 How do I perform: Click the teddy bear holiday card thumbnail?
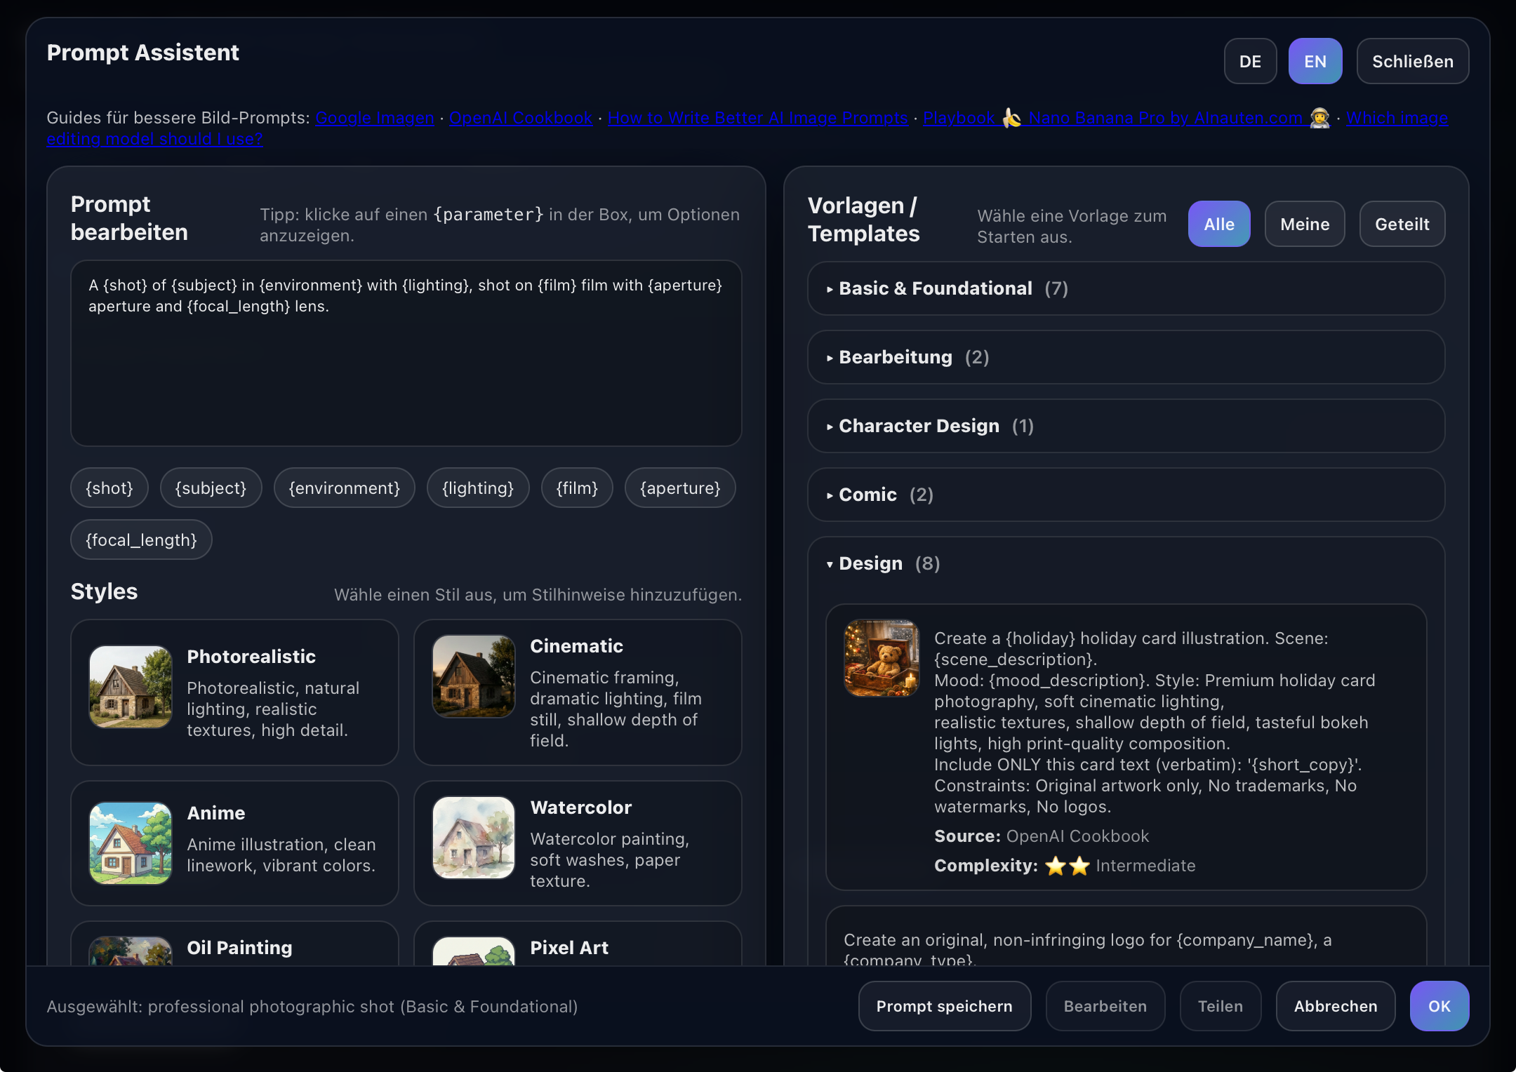point(882,658)
